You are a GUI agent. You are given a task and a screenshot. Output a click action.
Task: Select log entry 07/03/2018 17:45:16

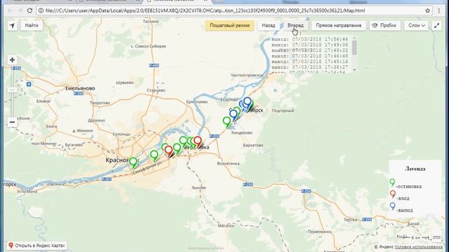click(310, 62)
